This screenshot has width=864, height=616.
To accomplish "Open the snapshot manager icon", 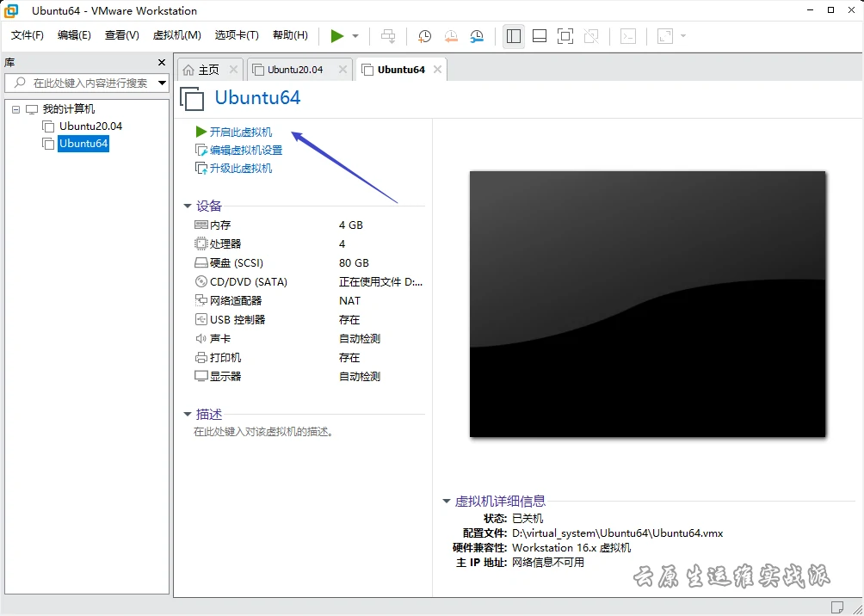I will pos(477,36).
